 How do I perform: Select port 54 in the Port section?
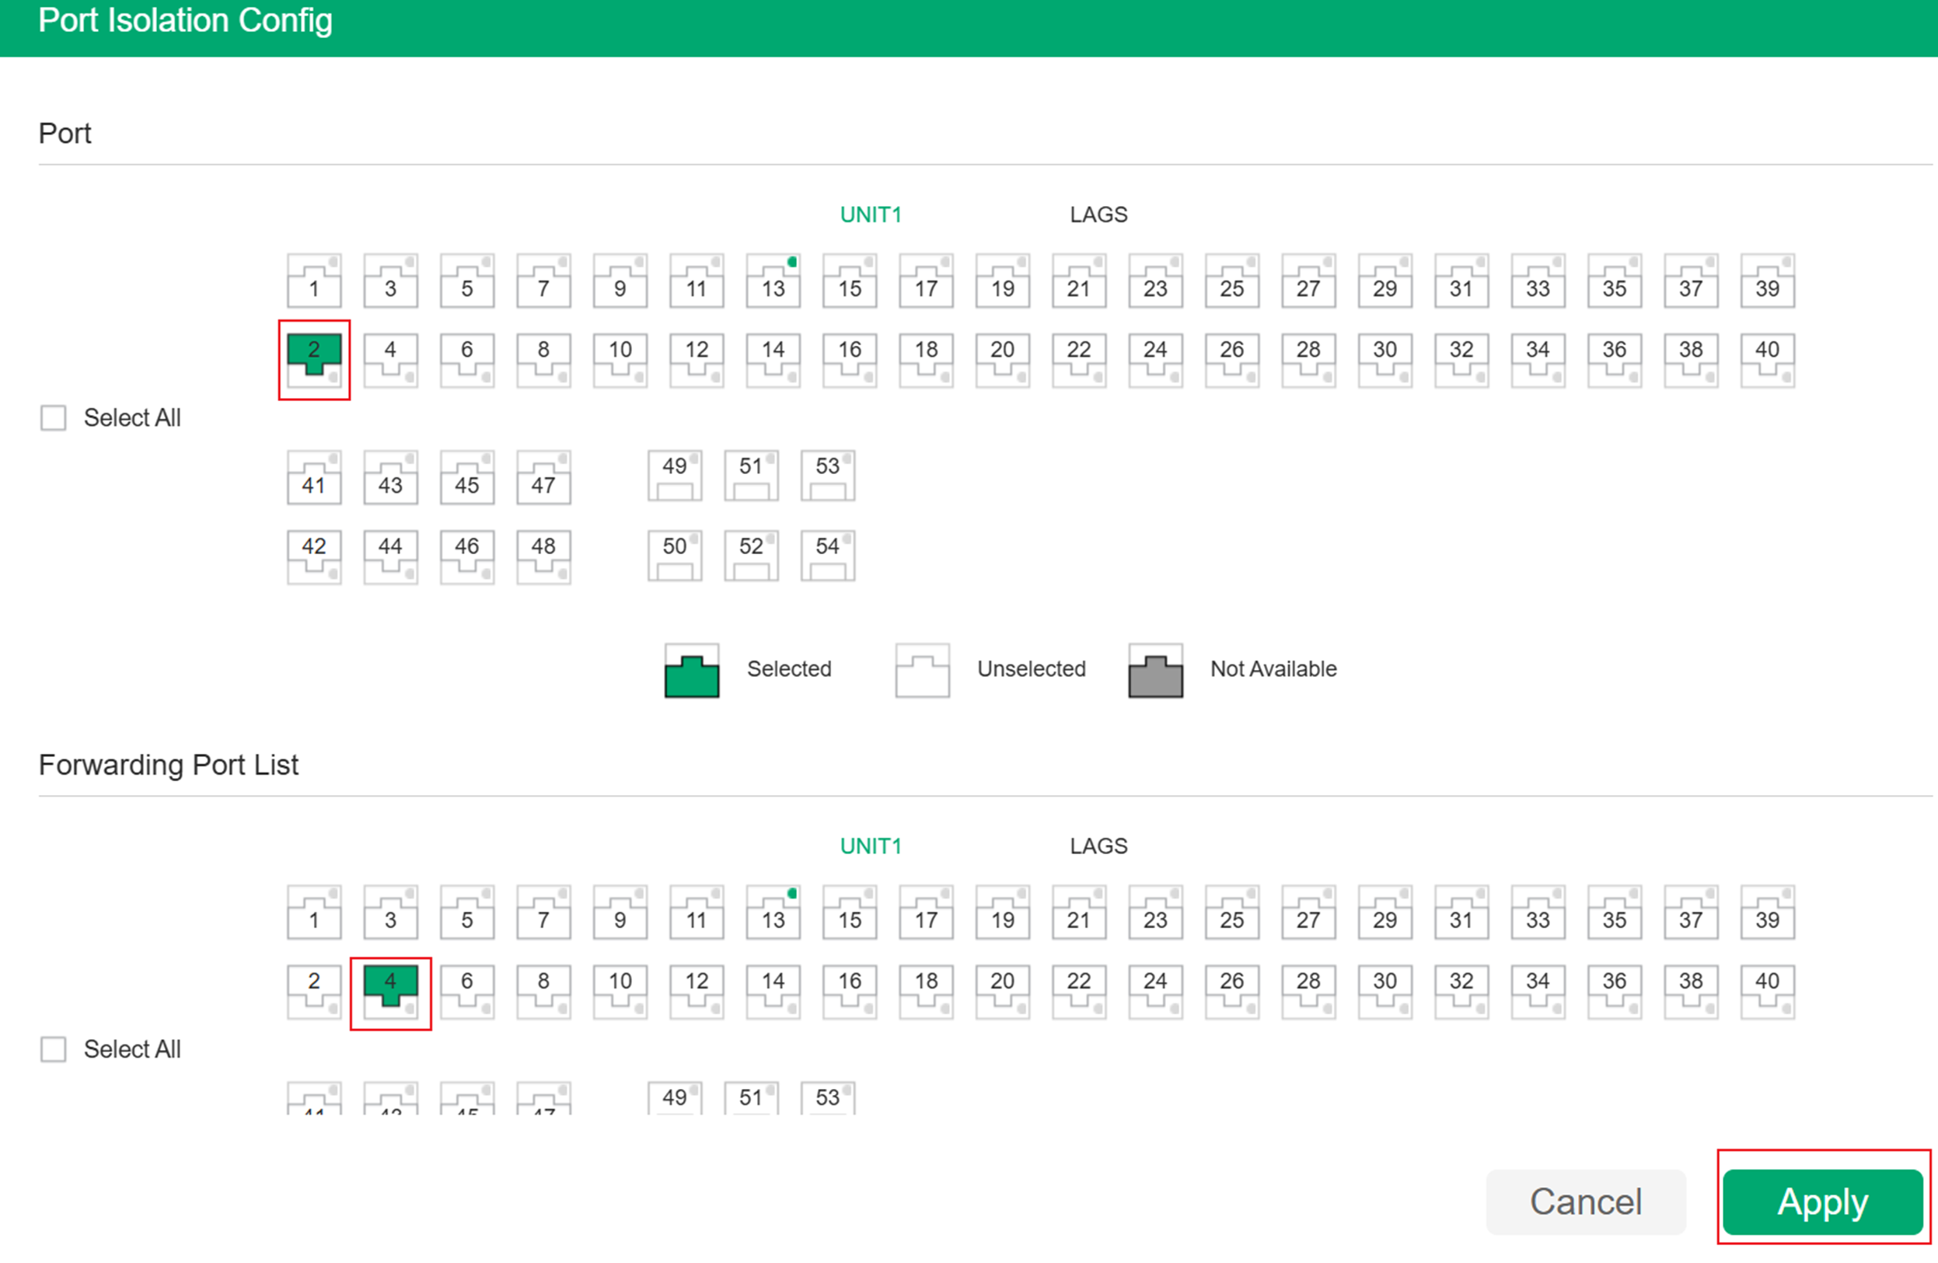coord(826,556)
